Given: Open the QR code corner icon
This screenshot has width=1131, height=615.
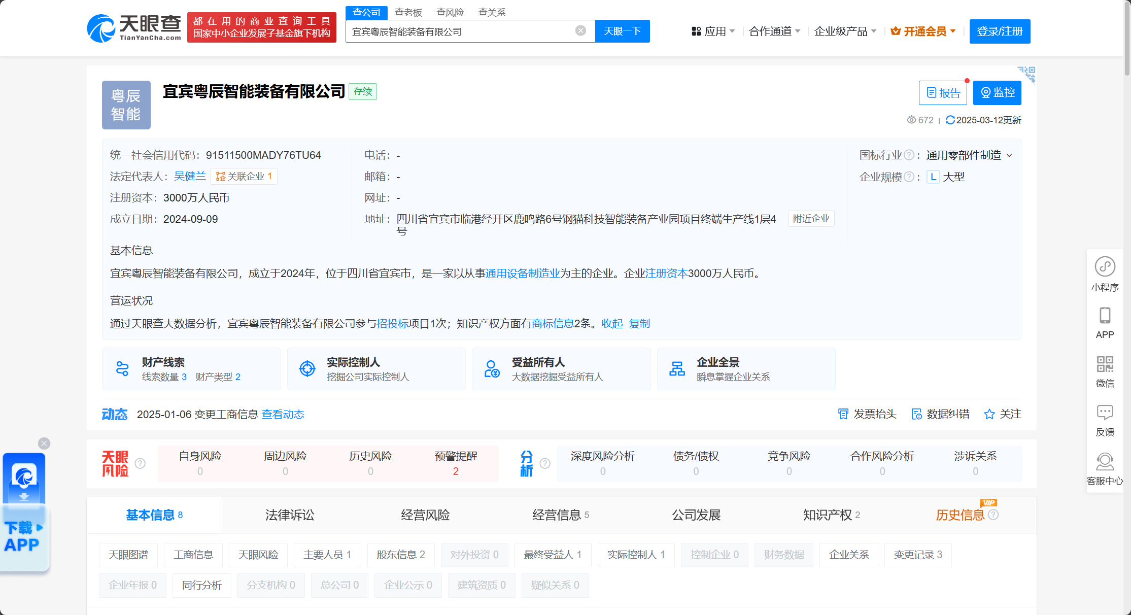Looking at the screenshot, I should point(1026,75).
